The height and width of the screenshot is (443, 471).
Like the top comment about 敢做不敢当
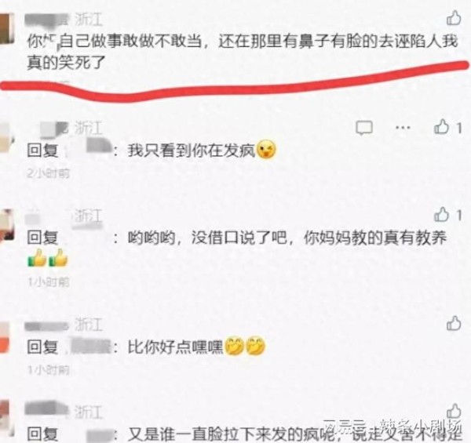pyautogui.click(x=454, y=18)
